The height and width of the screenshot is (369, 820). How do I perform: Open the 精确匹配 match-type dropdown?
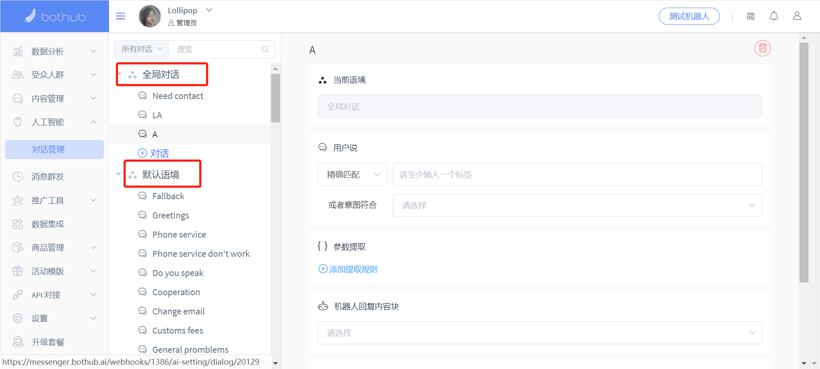pos(352,174)
